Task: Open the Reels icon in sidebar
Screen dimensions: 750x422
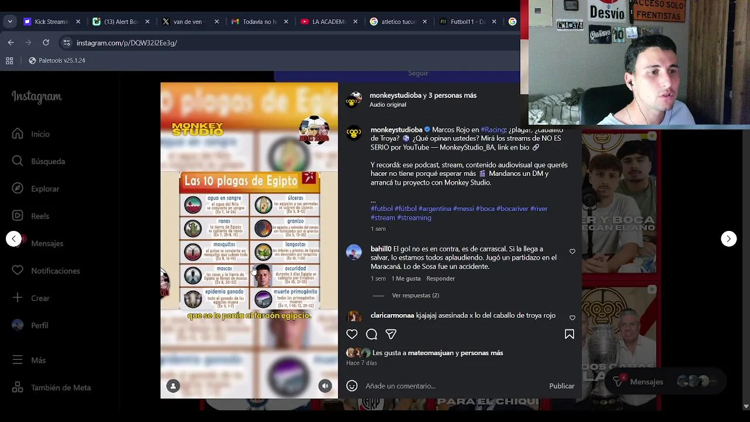Action: pos(18,216)
